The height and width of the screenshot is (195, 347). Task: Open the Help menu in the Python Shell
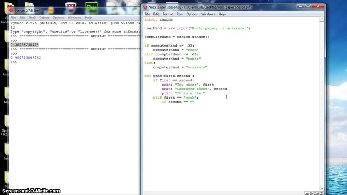[x=88, y=17]
